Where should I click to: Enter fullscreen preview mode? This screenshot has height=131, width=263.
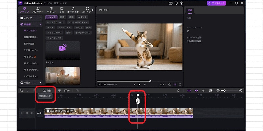(x=180, y=85)
